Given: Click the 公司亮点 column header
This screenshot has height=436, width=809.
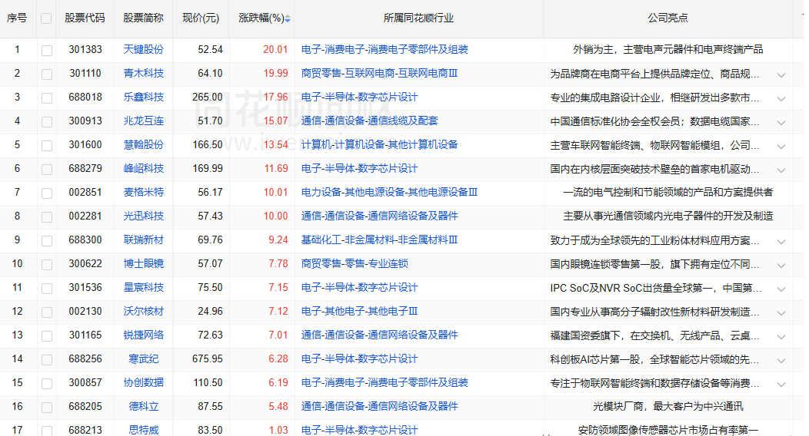Looking at the screenshot, I should 668,18.
